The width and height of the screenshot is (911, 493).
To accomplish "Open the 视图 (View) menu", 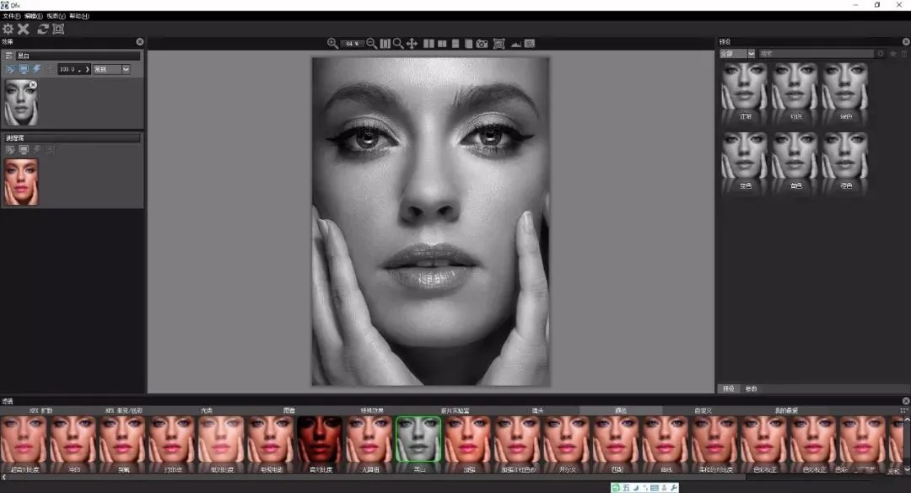I will click(x=56, y=16).
